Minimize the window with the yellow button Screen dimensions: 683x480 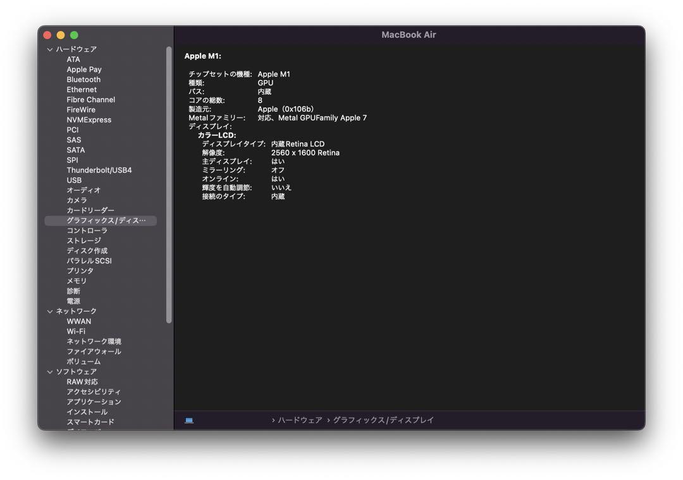coord(61,35)
